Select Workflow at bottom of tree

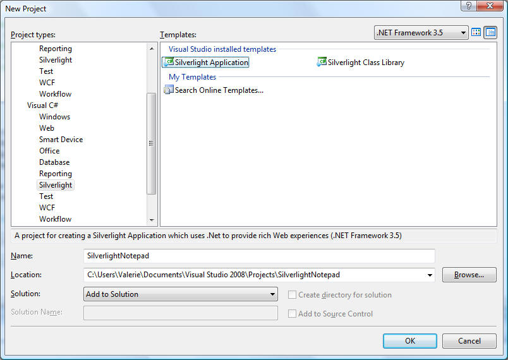pyautogui.click(x=55, y=219)
